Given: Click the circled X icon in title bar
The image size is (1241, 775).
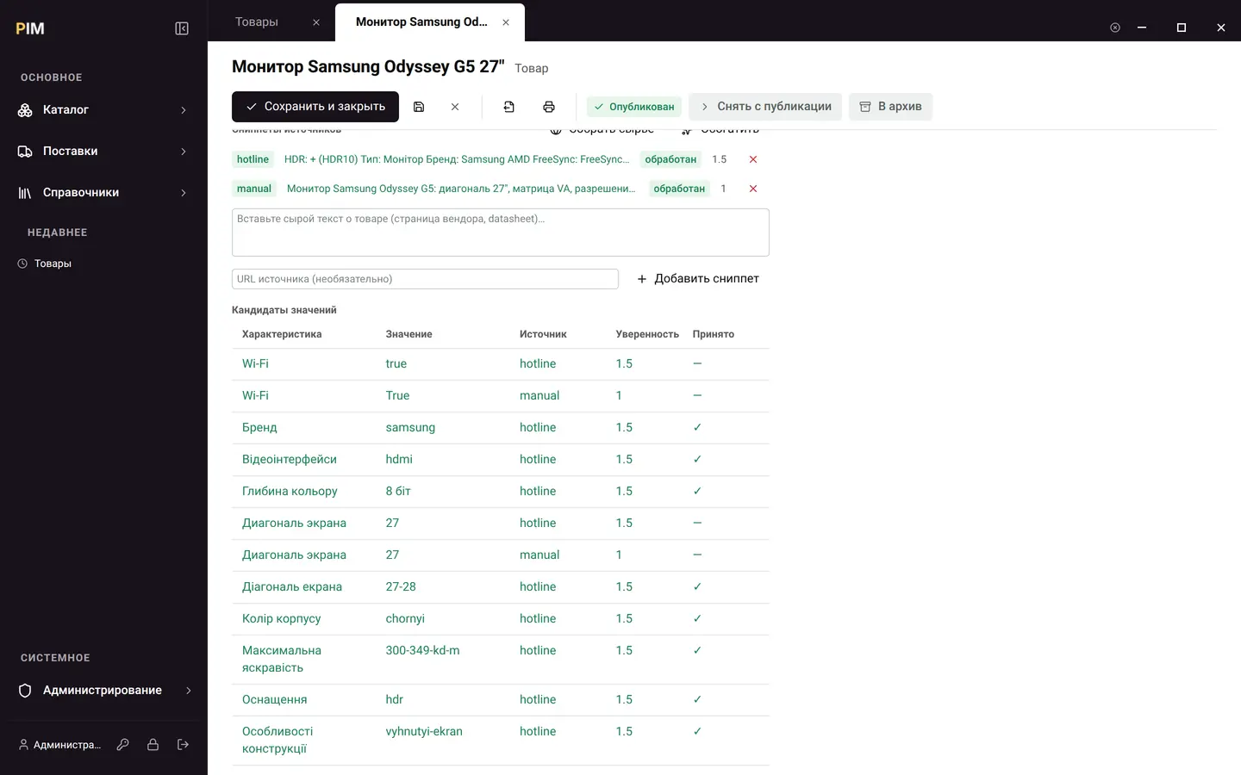Looking at the screenshot, I should [1115, 28].
